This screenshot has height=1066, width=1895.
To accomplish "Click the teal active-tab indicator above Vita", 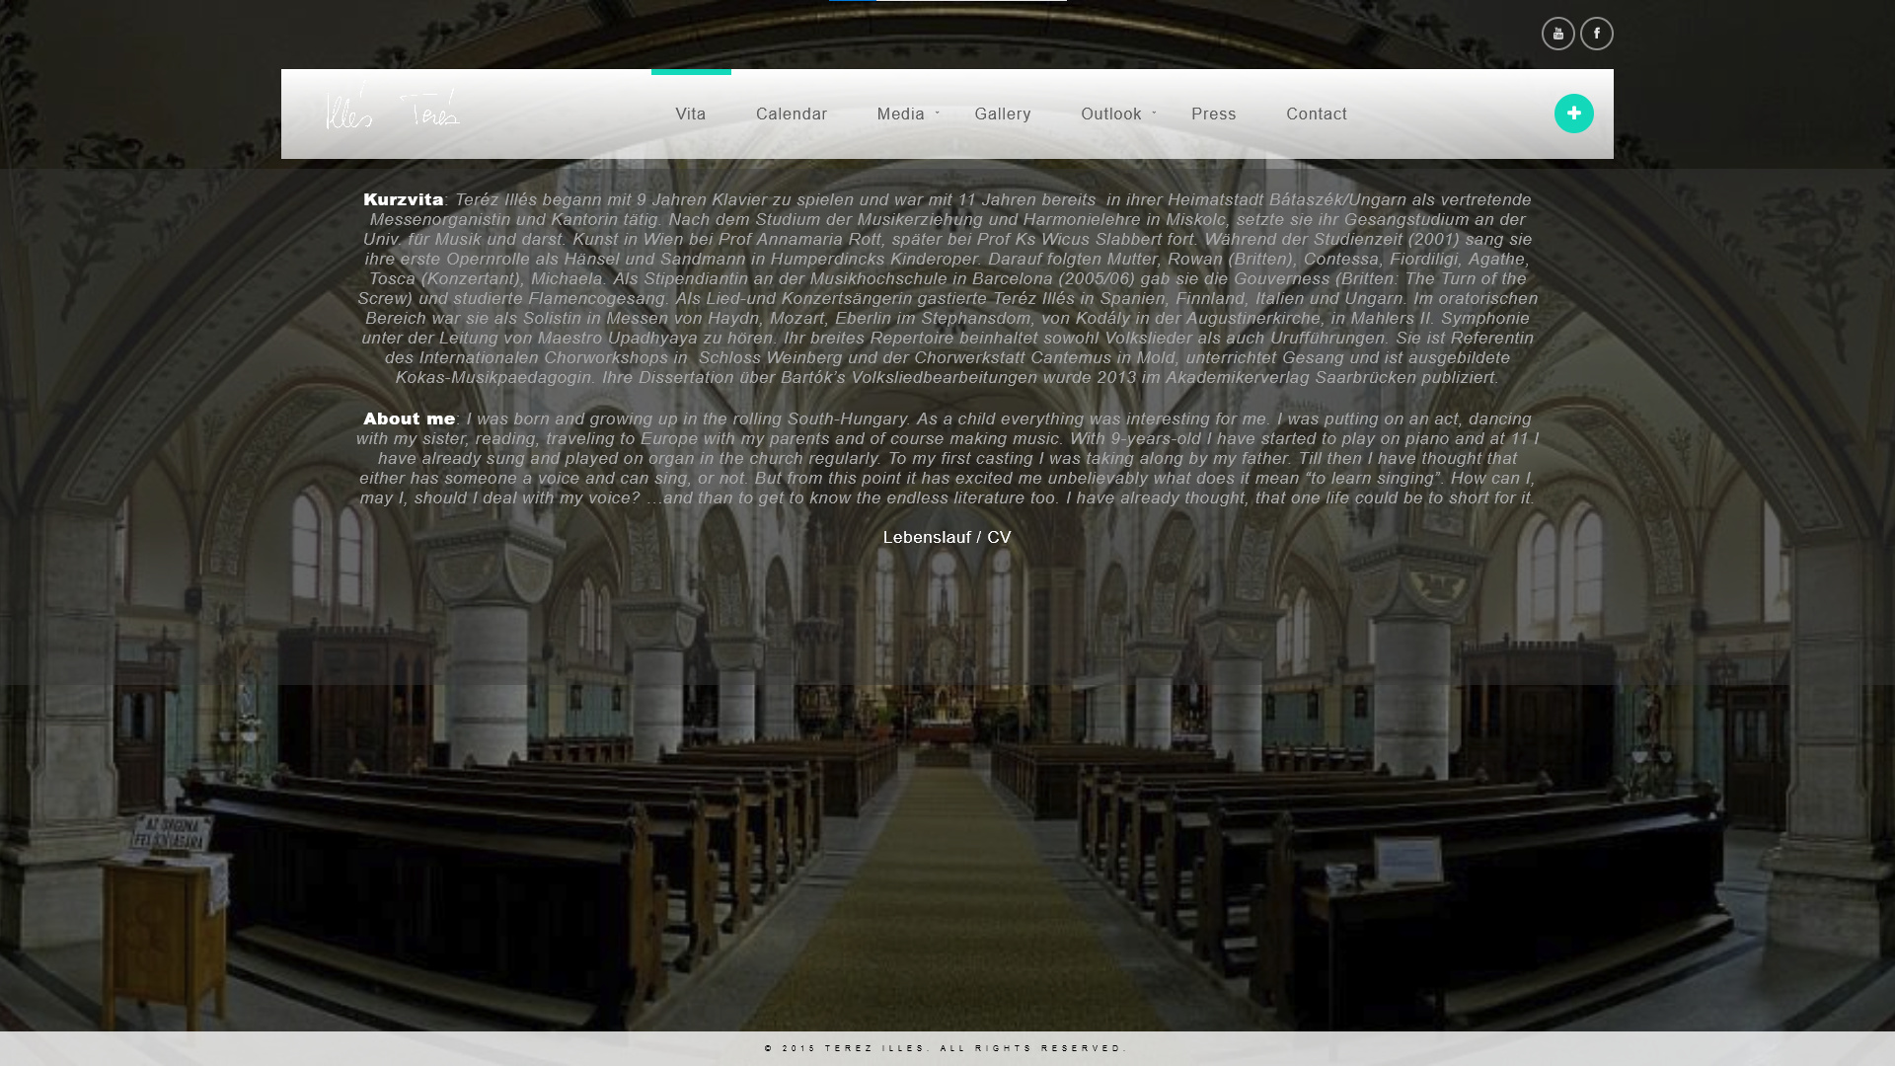I will [690, 72].
